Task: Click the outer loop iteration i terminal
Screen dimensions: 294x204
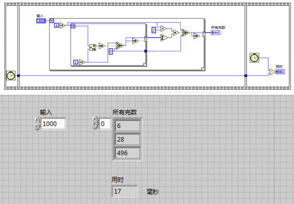Action: pos(56,25)
